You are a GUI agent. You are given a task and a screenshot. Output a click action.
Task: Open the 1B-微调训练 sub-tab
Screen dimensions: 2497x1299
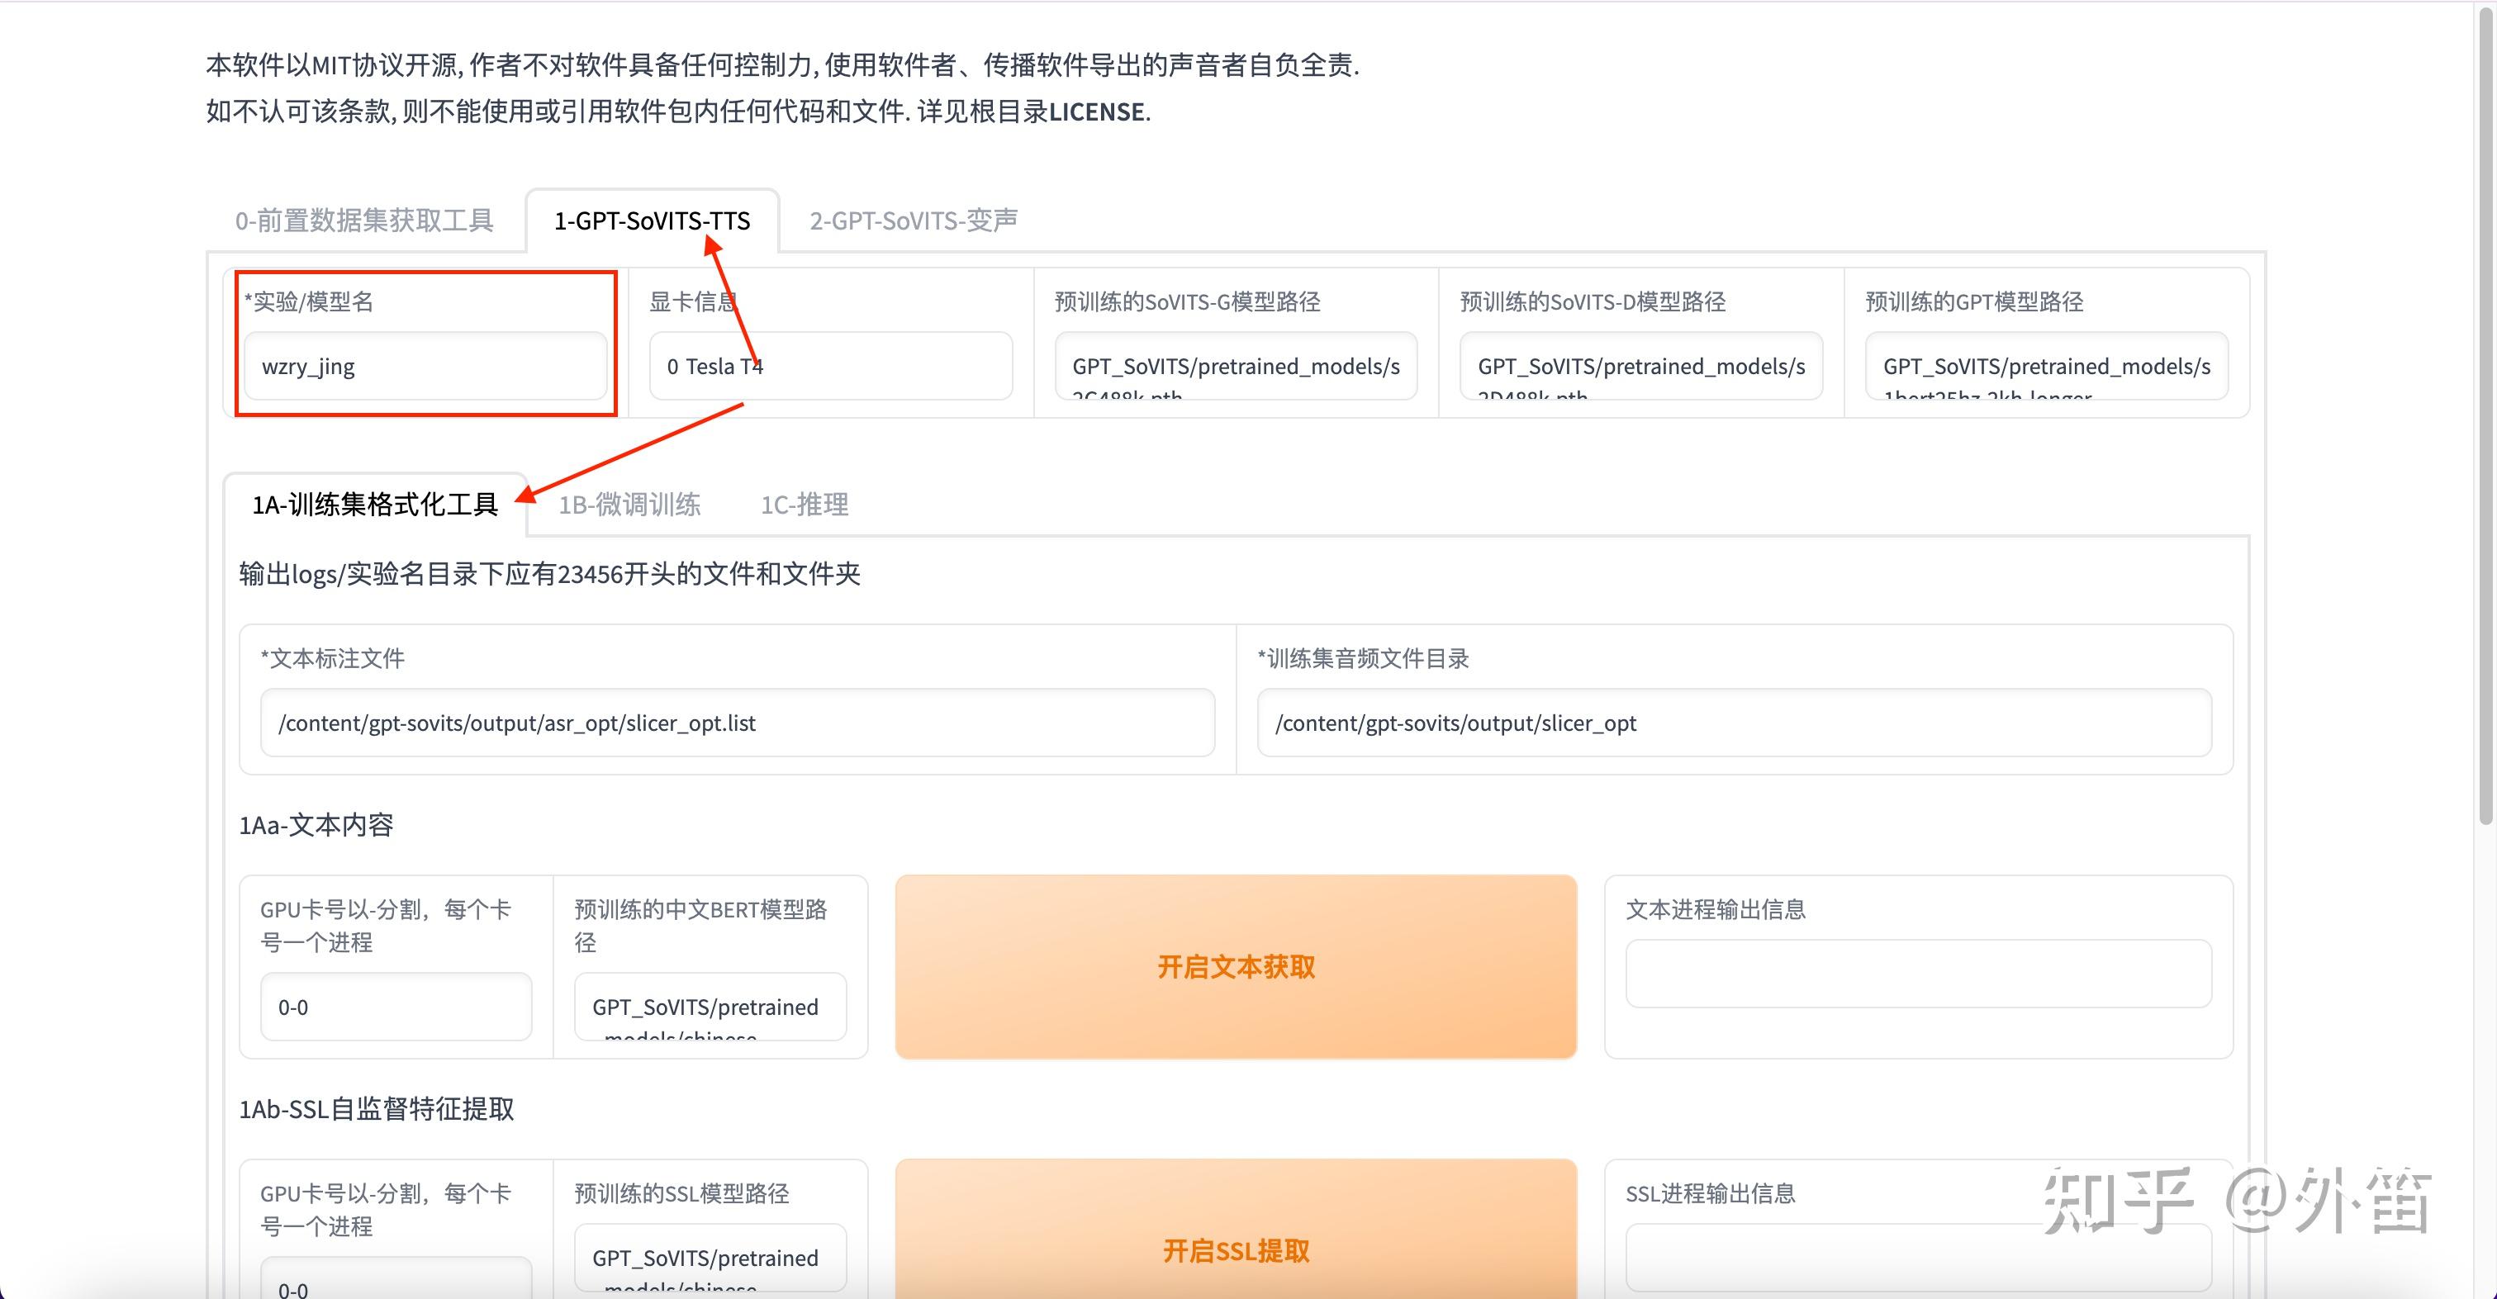click(x=629, y=504)
